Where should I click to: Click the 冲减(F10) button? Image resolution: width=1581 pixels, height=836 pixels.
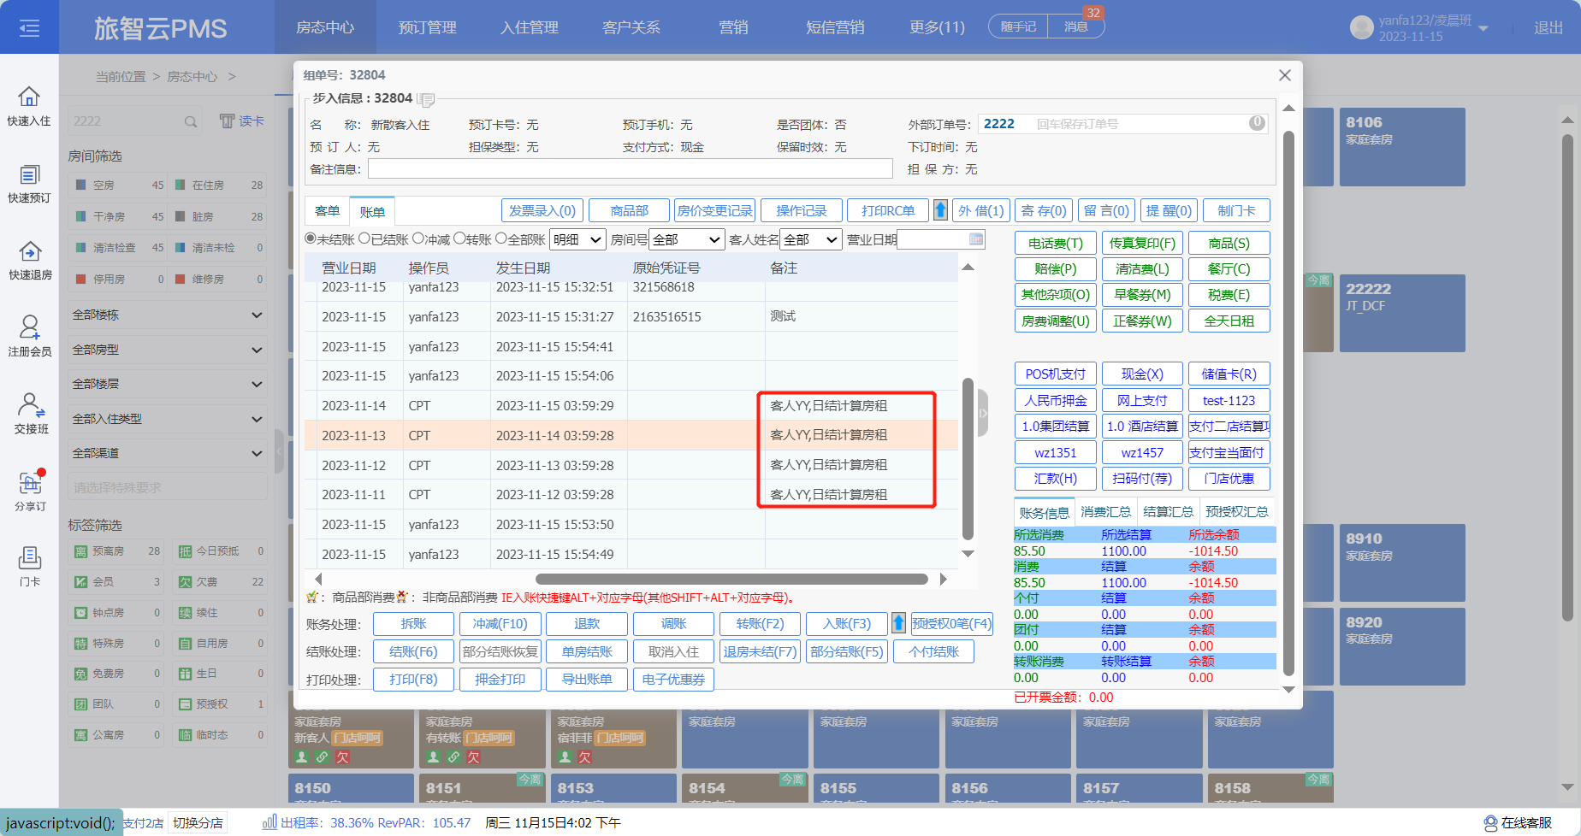tap(500, 624)
